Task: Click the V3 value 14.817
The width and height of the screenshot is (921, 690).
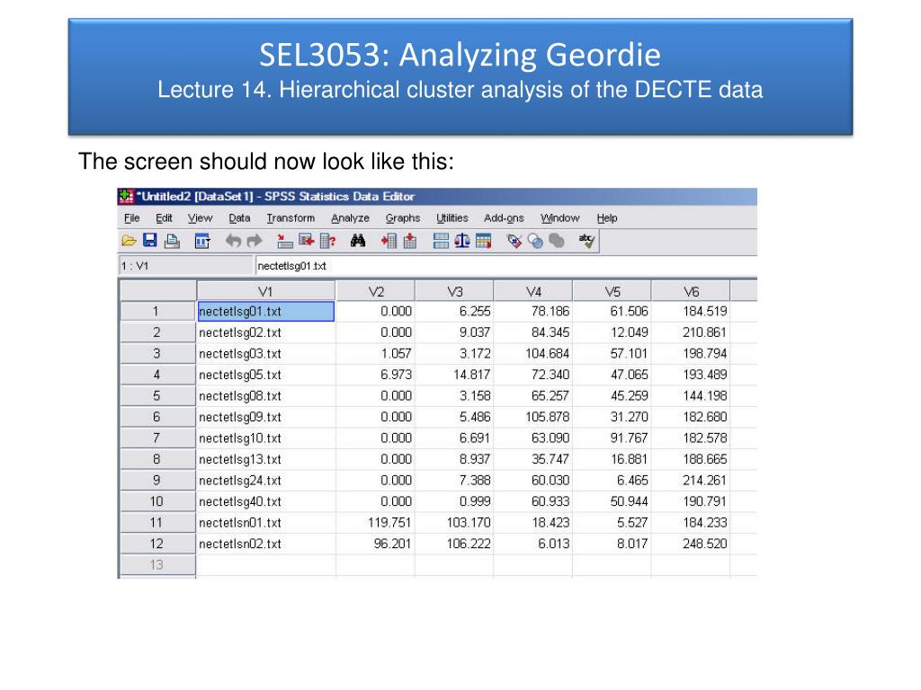Action: coord(454,375)
